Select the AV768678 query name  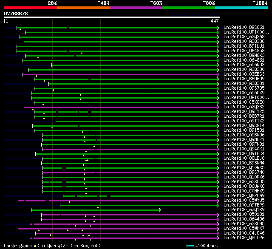click(16, 14)
